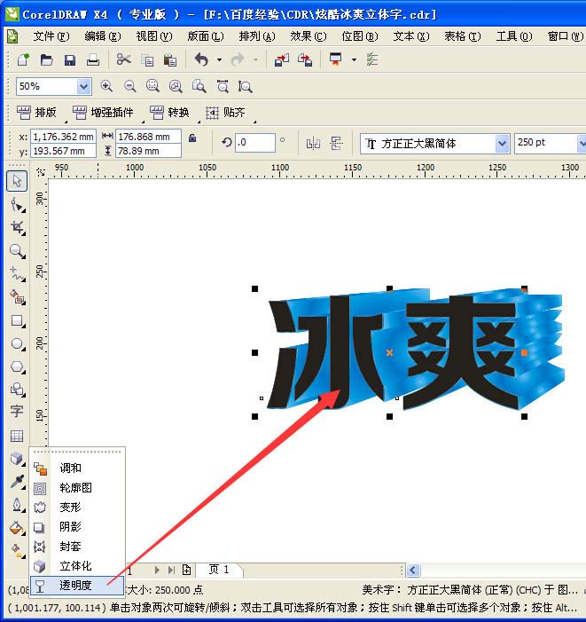Toggle the lock ratio padlock

192,138
